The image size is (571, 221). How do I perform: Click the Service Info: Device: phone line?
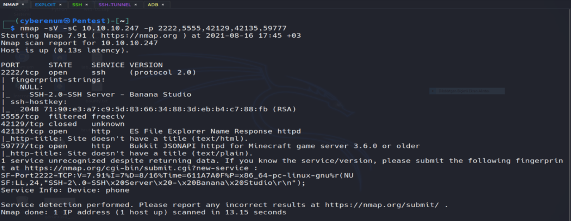(x=65, y=190)
